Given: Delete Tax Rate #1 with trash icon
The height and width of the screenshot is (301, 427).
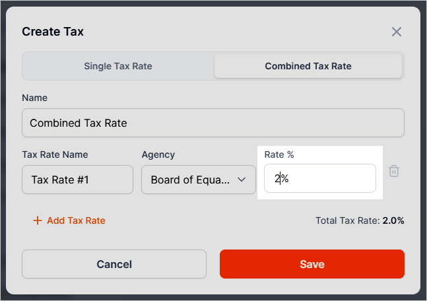Looking at the screenshot, I should click(394, 171).
